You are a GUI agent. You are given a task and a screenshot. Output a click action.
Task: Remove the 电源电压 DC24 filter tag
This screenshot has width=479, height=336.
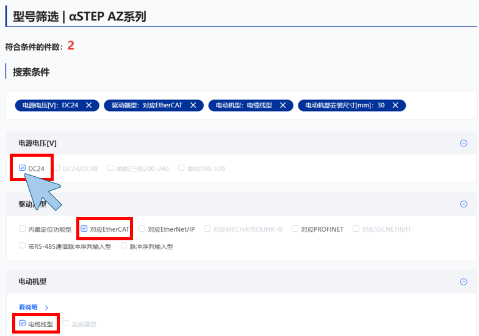click(x=88, y=105)
